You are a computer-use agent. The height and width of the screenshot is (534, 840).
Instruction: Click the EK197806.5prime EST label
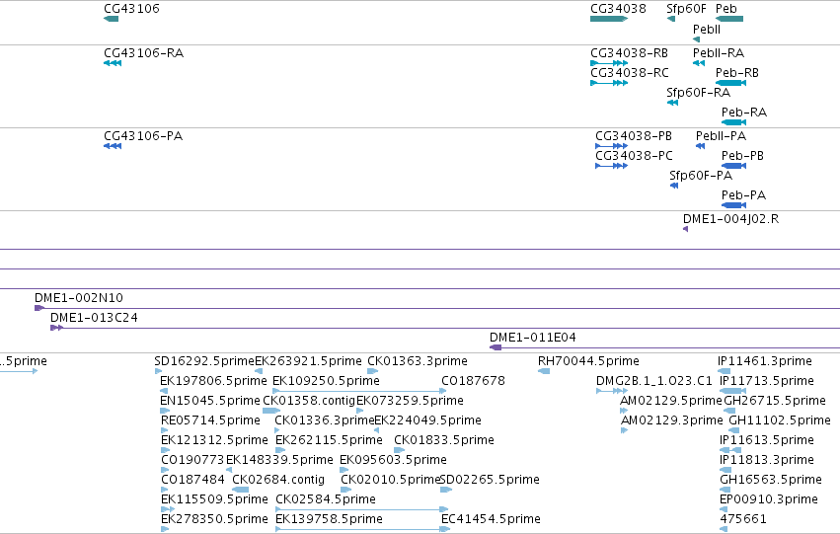pyautogui.click(x=213, y=381)
